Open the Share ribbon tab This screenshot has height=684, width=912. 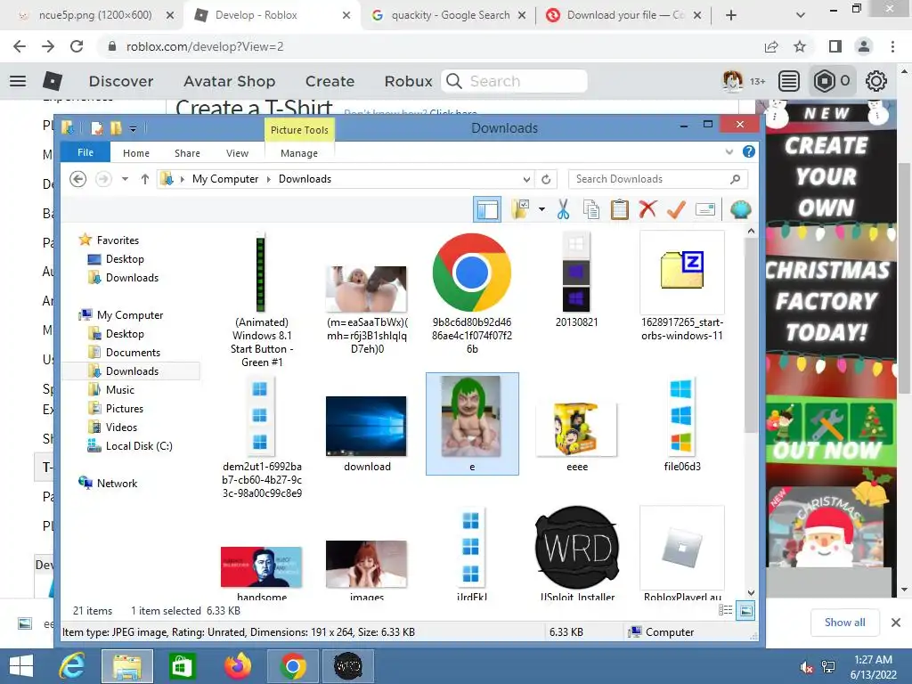[187, 153]
